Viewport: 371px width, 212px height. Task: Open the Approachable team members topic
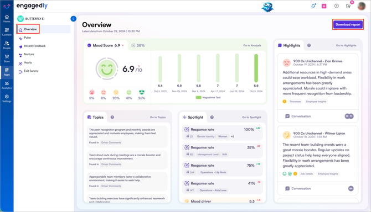point(127,182)
